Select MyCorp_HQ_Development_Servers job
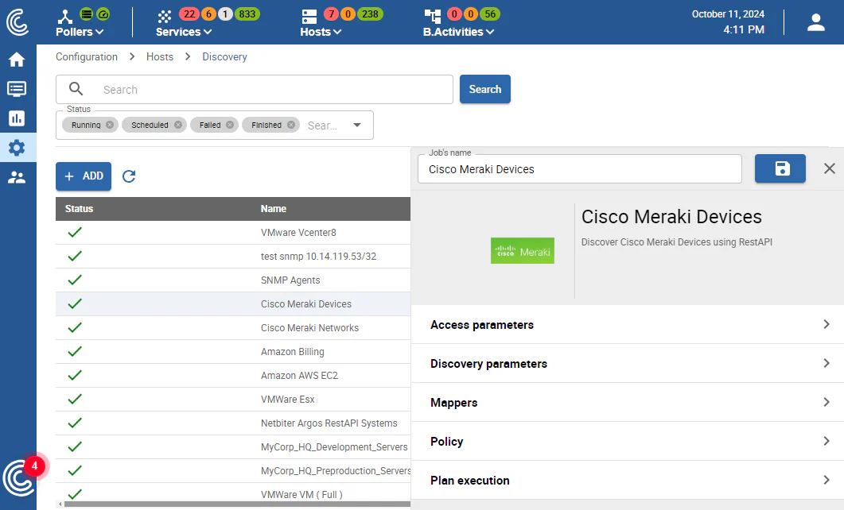The image size is (844, 510). [233, 446]
